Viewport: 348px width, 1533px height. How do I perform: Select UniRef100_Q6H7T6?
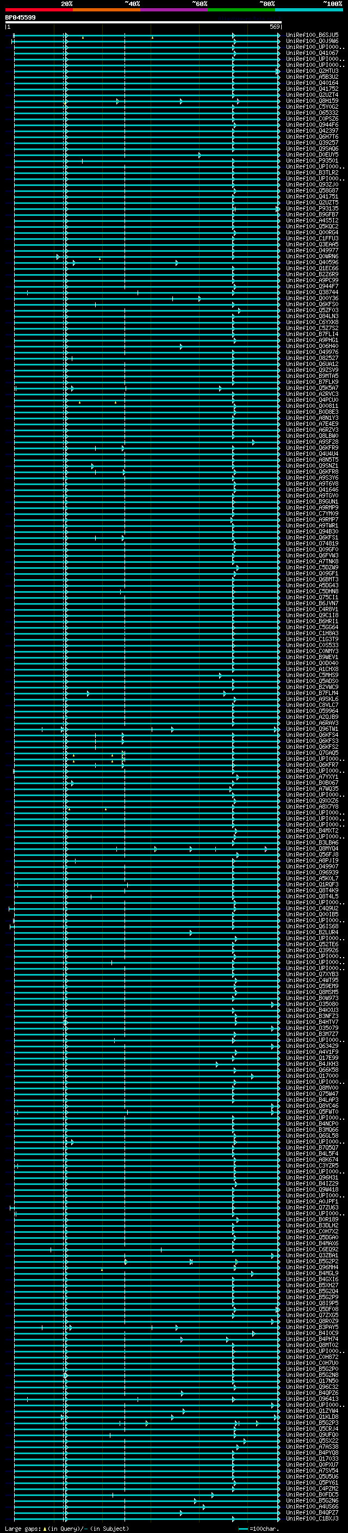312,137
